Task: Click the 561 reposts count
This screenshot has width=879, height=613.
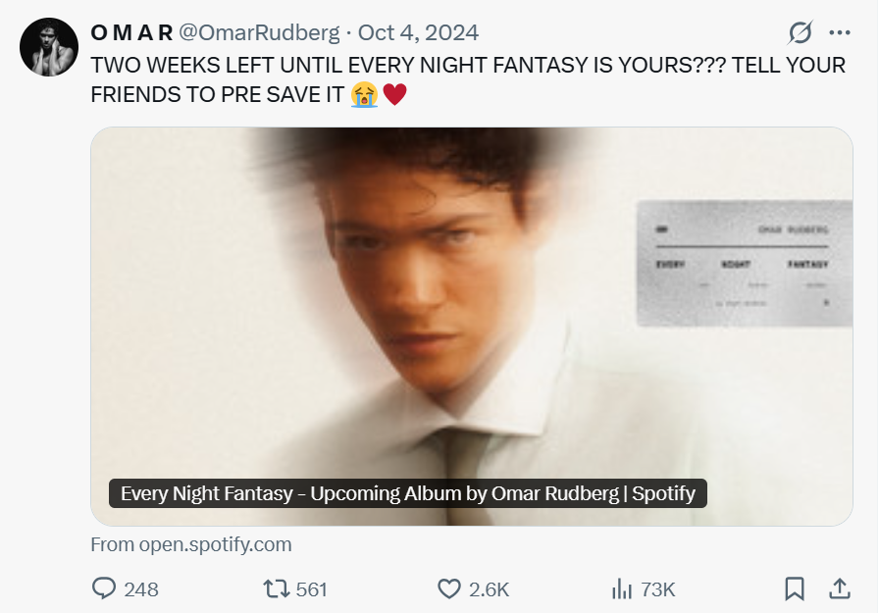Action: [311, 589]
